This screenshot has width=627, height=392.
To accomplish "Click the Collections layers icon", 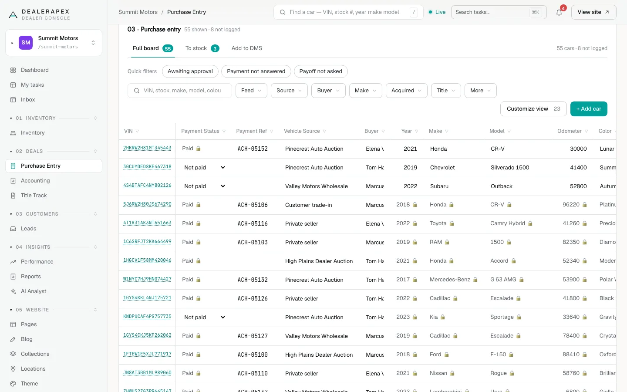I will click(x=13, y=354).
